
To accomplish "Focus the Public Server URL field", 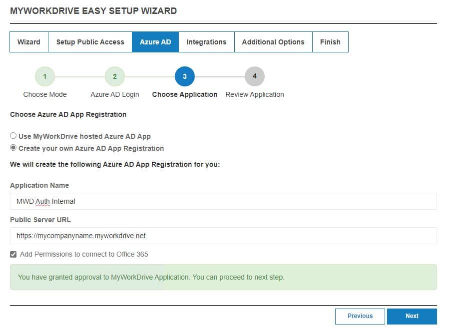I will (x=223, y=236).
